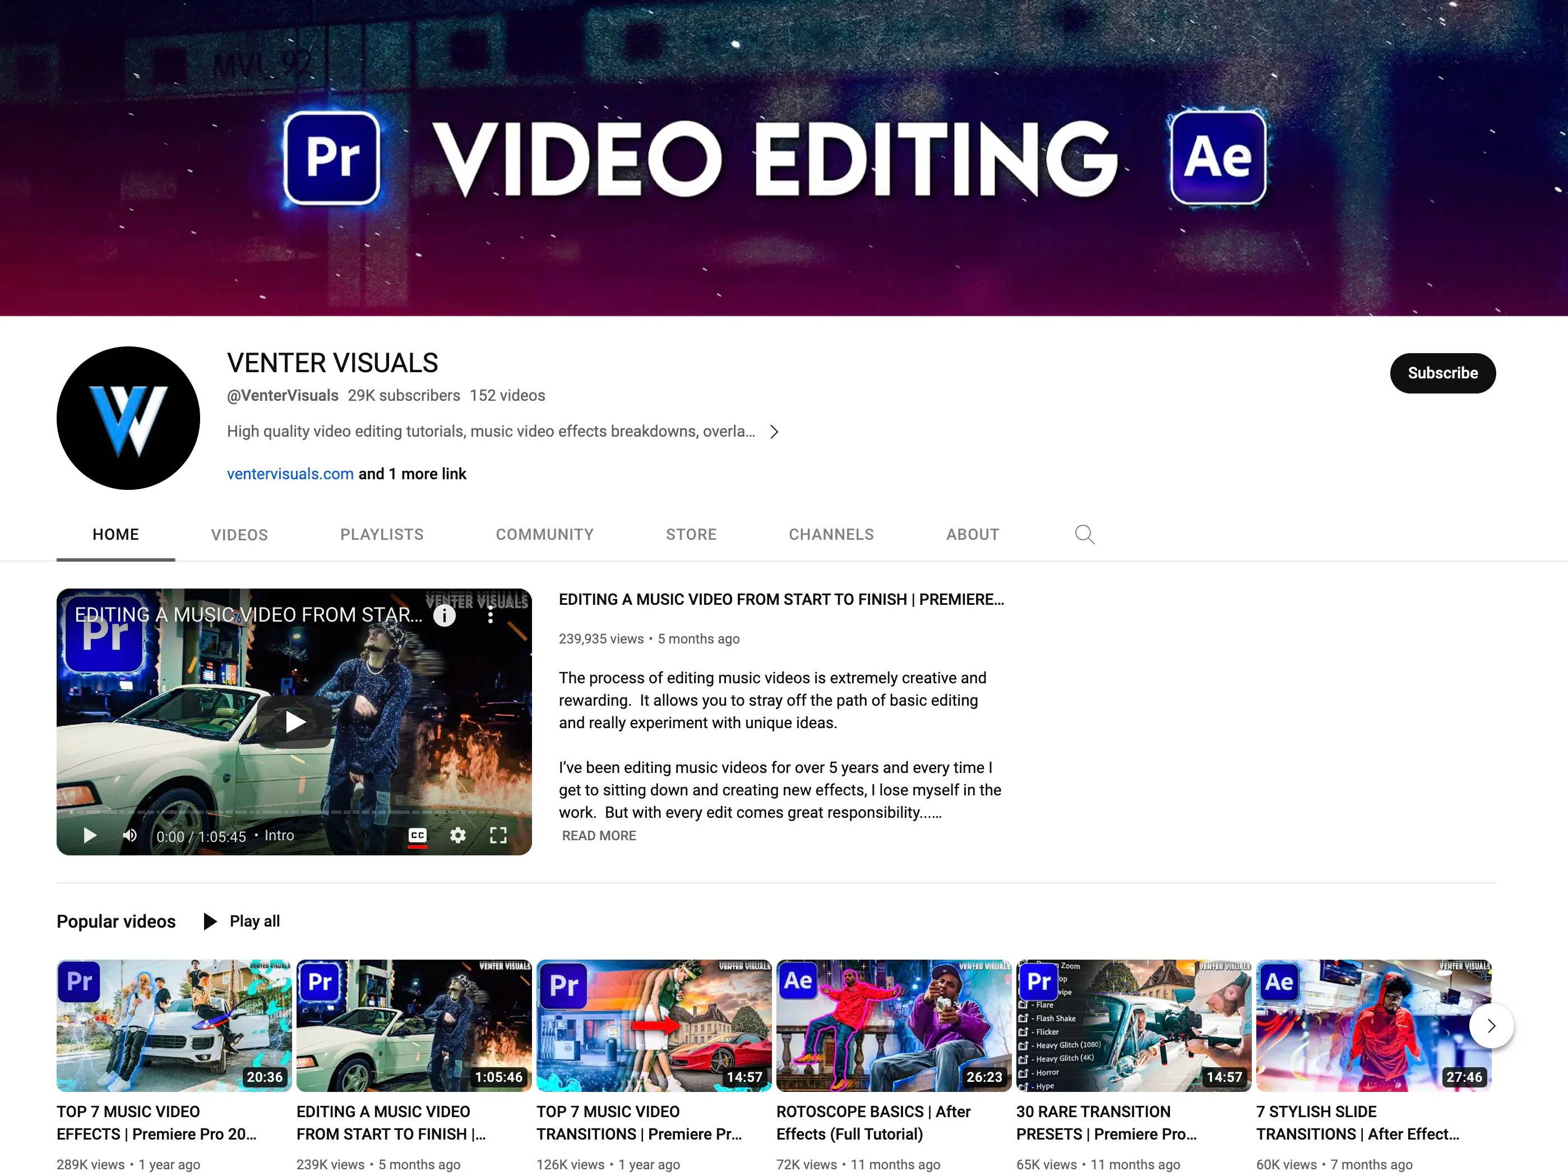Open the ventervisuals.com link
Viewport: 1568px width, 1176px height.
pyautogui.click(x=290, y=474)
